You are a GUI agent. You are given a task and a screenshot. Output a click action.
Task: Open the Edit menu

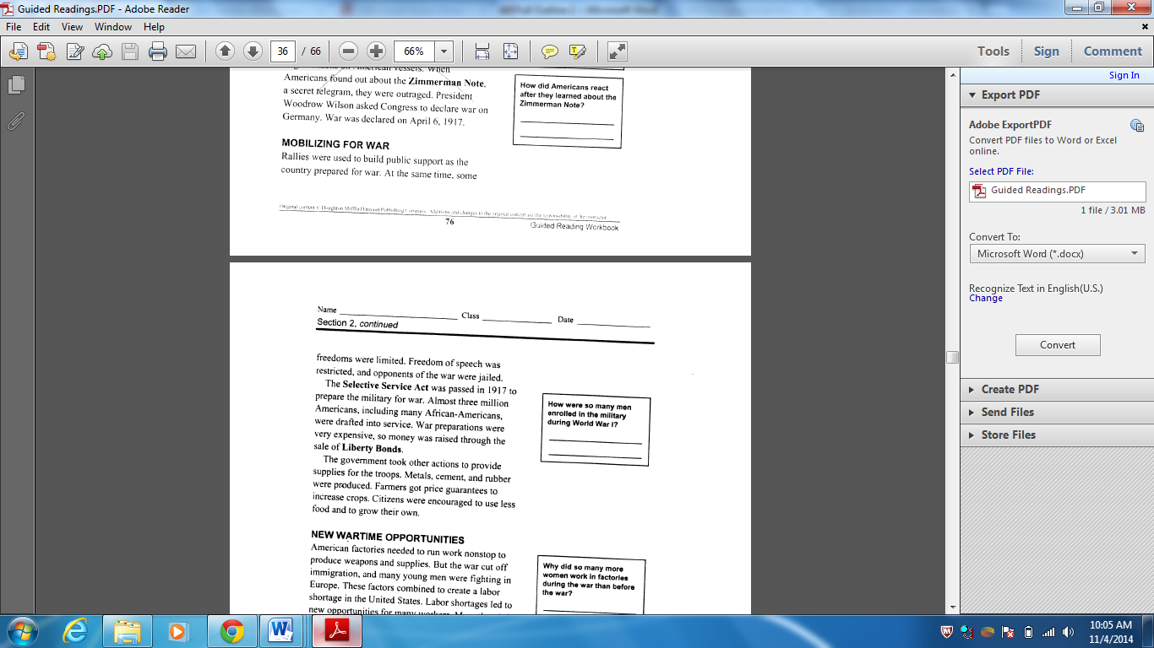point(41,27)
